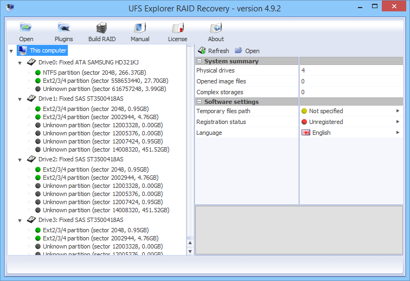Screen dimensions: 410x281
Task: Collapse the Drive1 tree node
Action: 20,99
